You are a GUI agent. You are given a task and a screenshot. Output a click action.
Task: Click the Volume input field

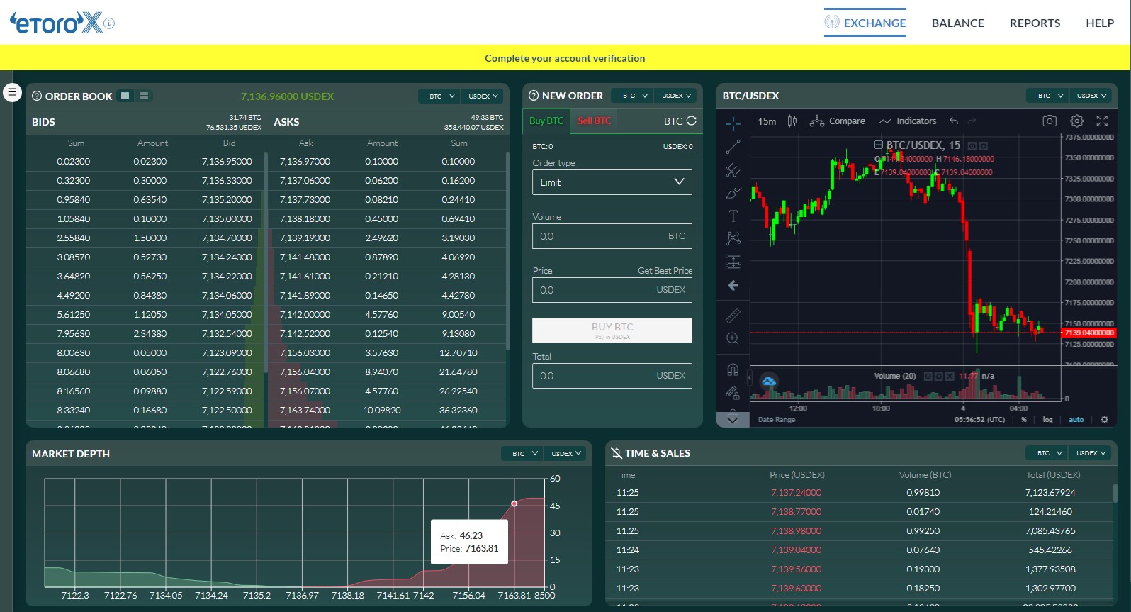pos(612,236)
